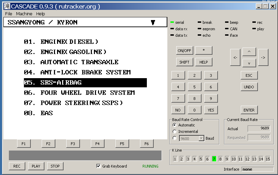Click the RUNNING status text
278x175 pixels.
(150, 166)
